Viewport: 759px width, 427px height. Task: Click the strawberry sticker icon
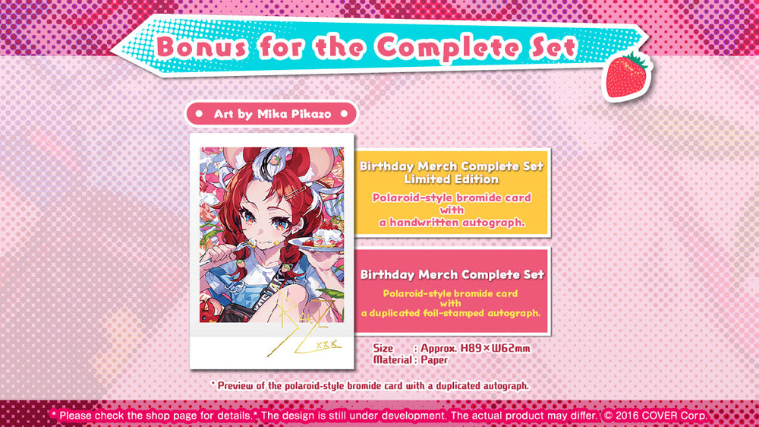coord(627,77)
